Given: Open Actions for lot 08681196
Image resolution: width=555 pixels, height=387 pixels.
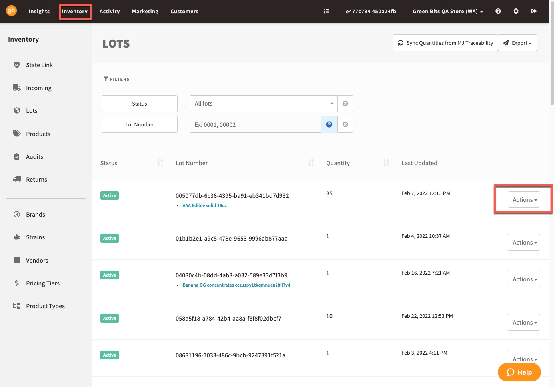Looking at the screenshot, I should [524, 358].
